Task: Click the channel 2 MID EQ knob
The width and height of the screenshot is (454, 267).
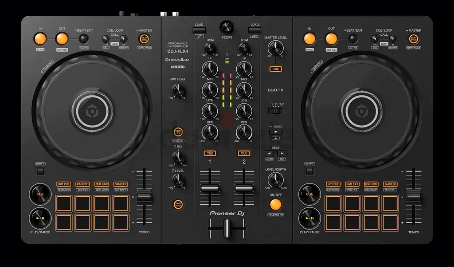Action: tap(244, 89)
